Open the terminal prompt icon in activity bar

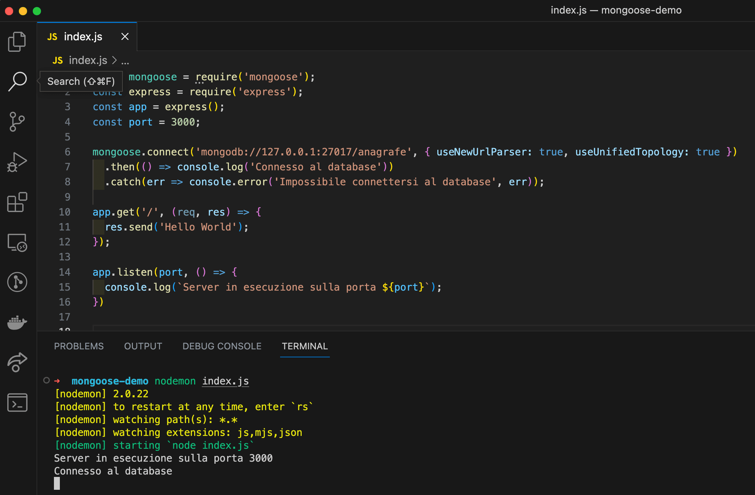tap(17, 403)
